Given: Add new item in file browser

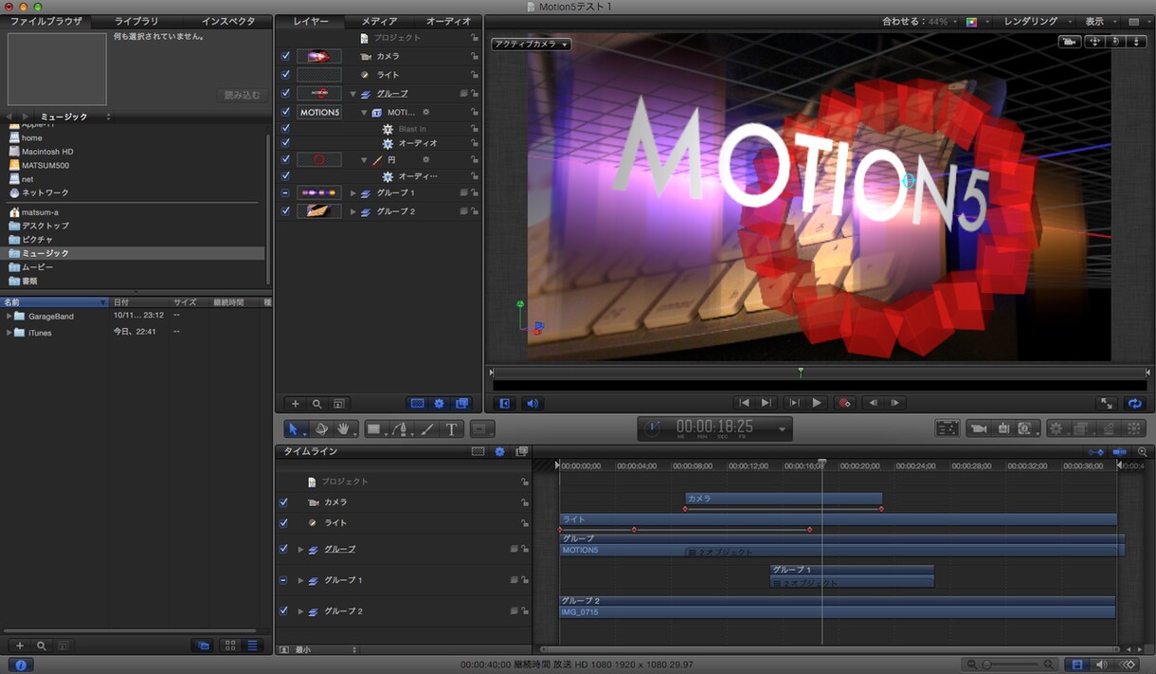Looking at the screenshot, I should pyautogui.click(x=19, y=646).
